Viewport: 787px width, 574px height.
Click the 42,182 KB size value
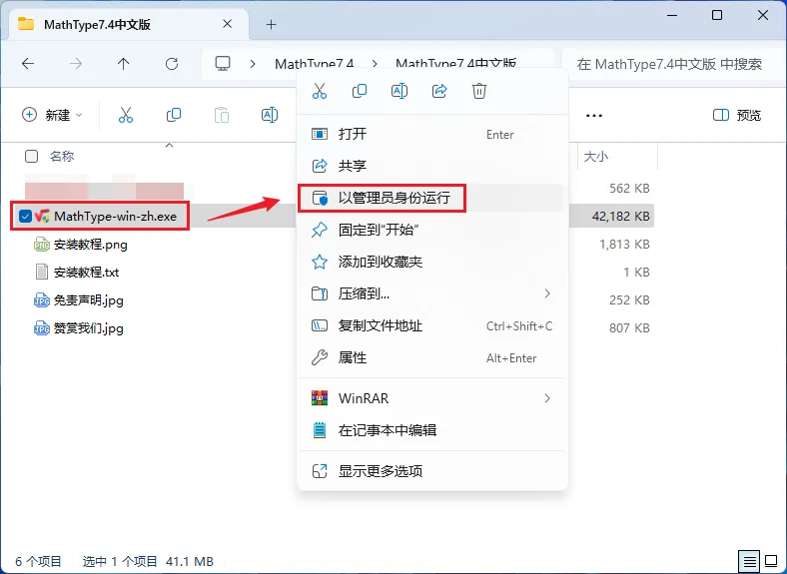click(621, 217)
